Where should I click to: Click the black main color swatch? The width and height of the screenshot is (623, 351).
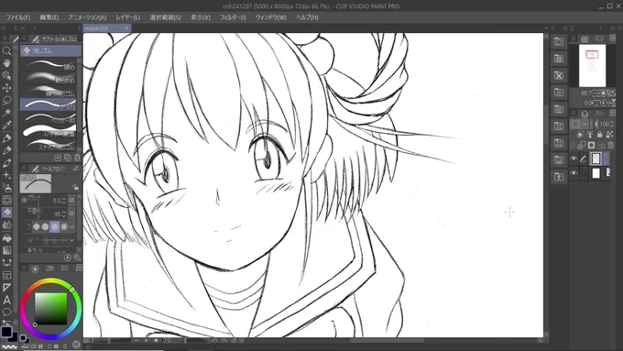(6, 331)
